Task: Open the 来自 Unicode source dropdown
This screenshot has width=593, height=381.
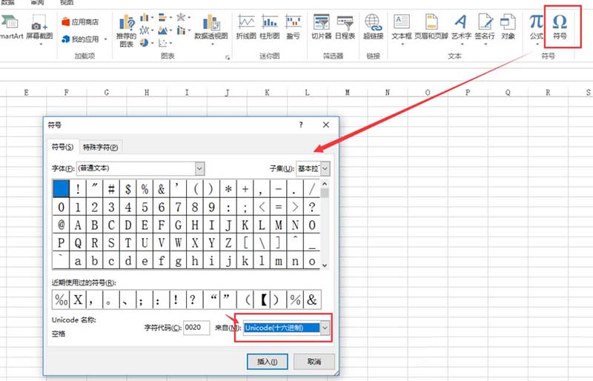Action: (325, 328)
